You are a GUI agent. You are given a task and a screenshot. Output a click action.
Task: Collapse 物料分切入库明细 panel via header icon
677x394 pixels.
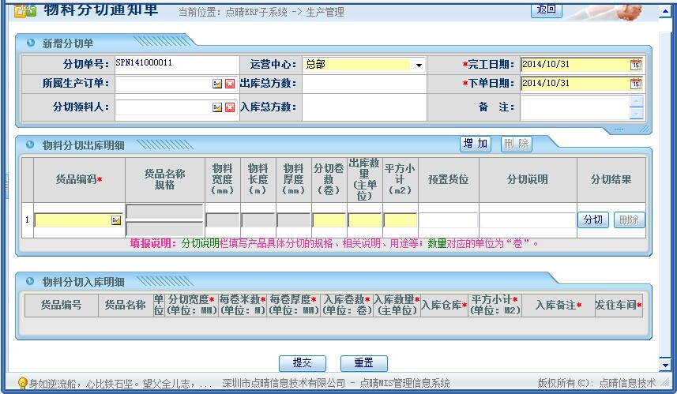click(31, 281)
